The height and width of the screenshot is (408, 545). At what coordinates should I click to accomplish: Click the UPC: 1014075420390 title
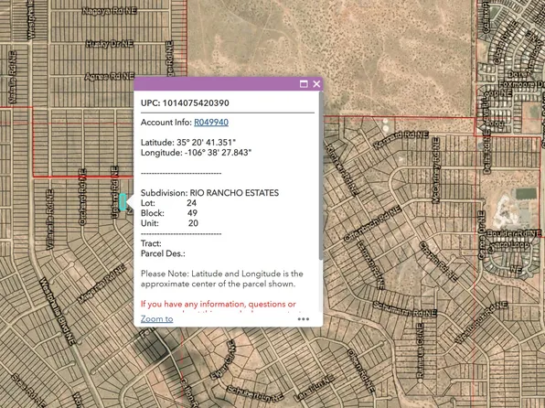(x=185, y=103)
